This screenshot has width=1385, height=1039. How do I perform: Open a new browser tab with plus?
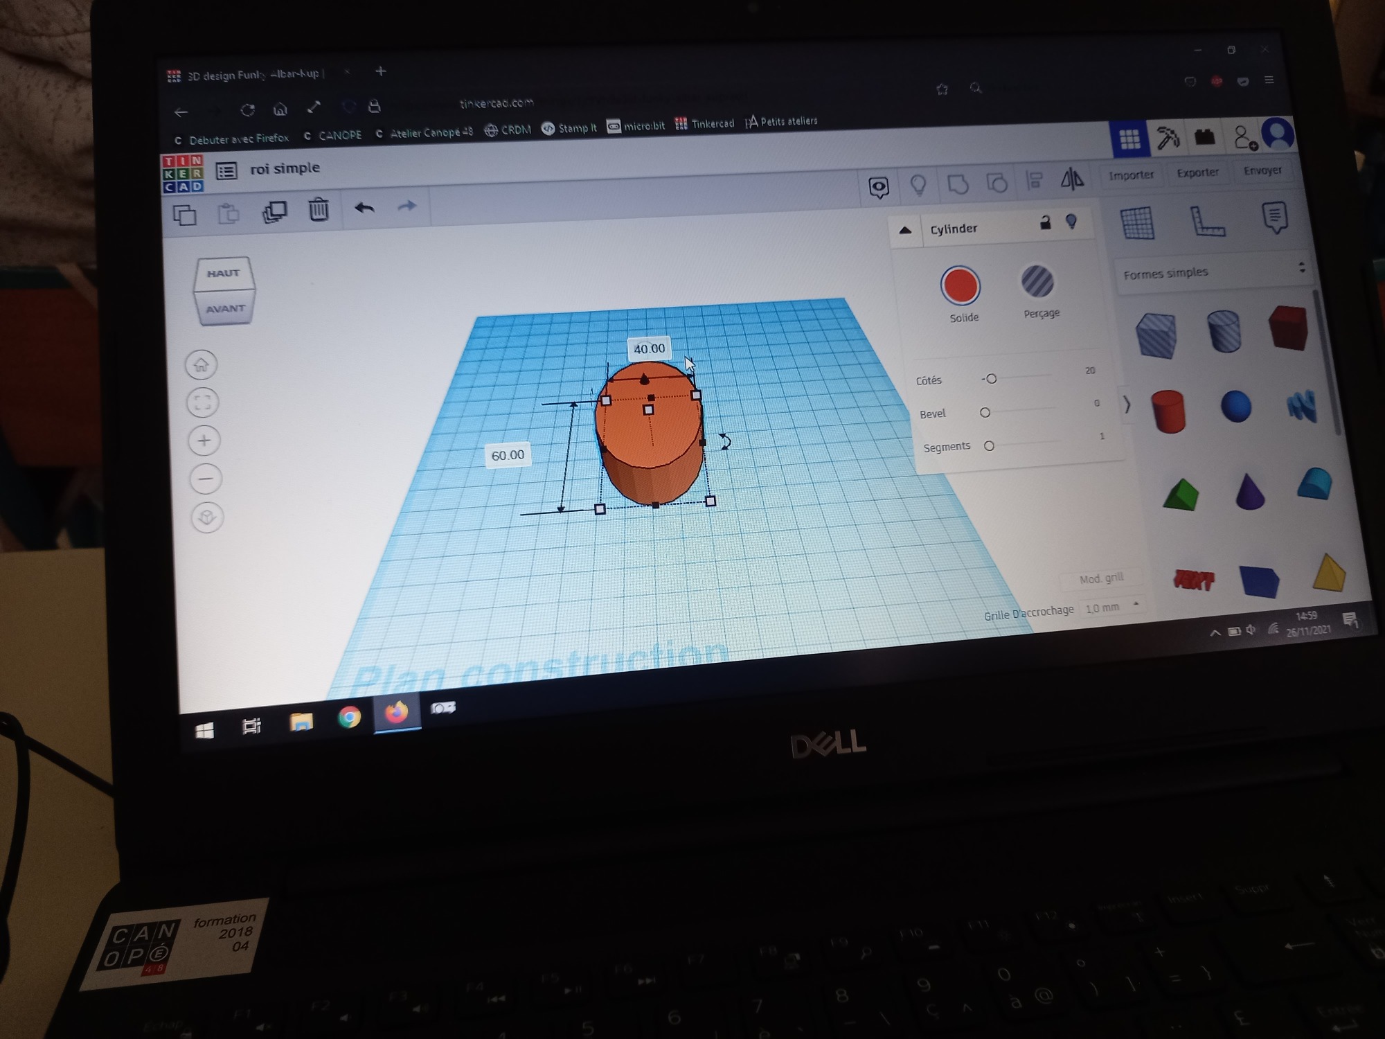point(380,71)
